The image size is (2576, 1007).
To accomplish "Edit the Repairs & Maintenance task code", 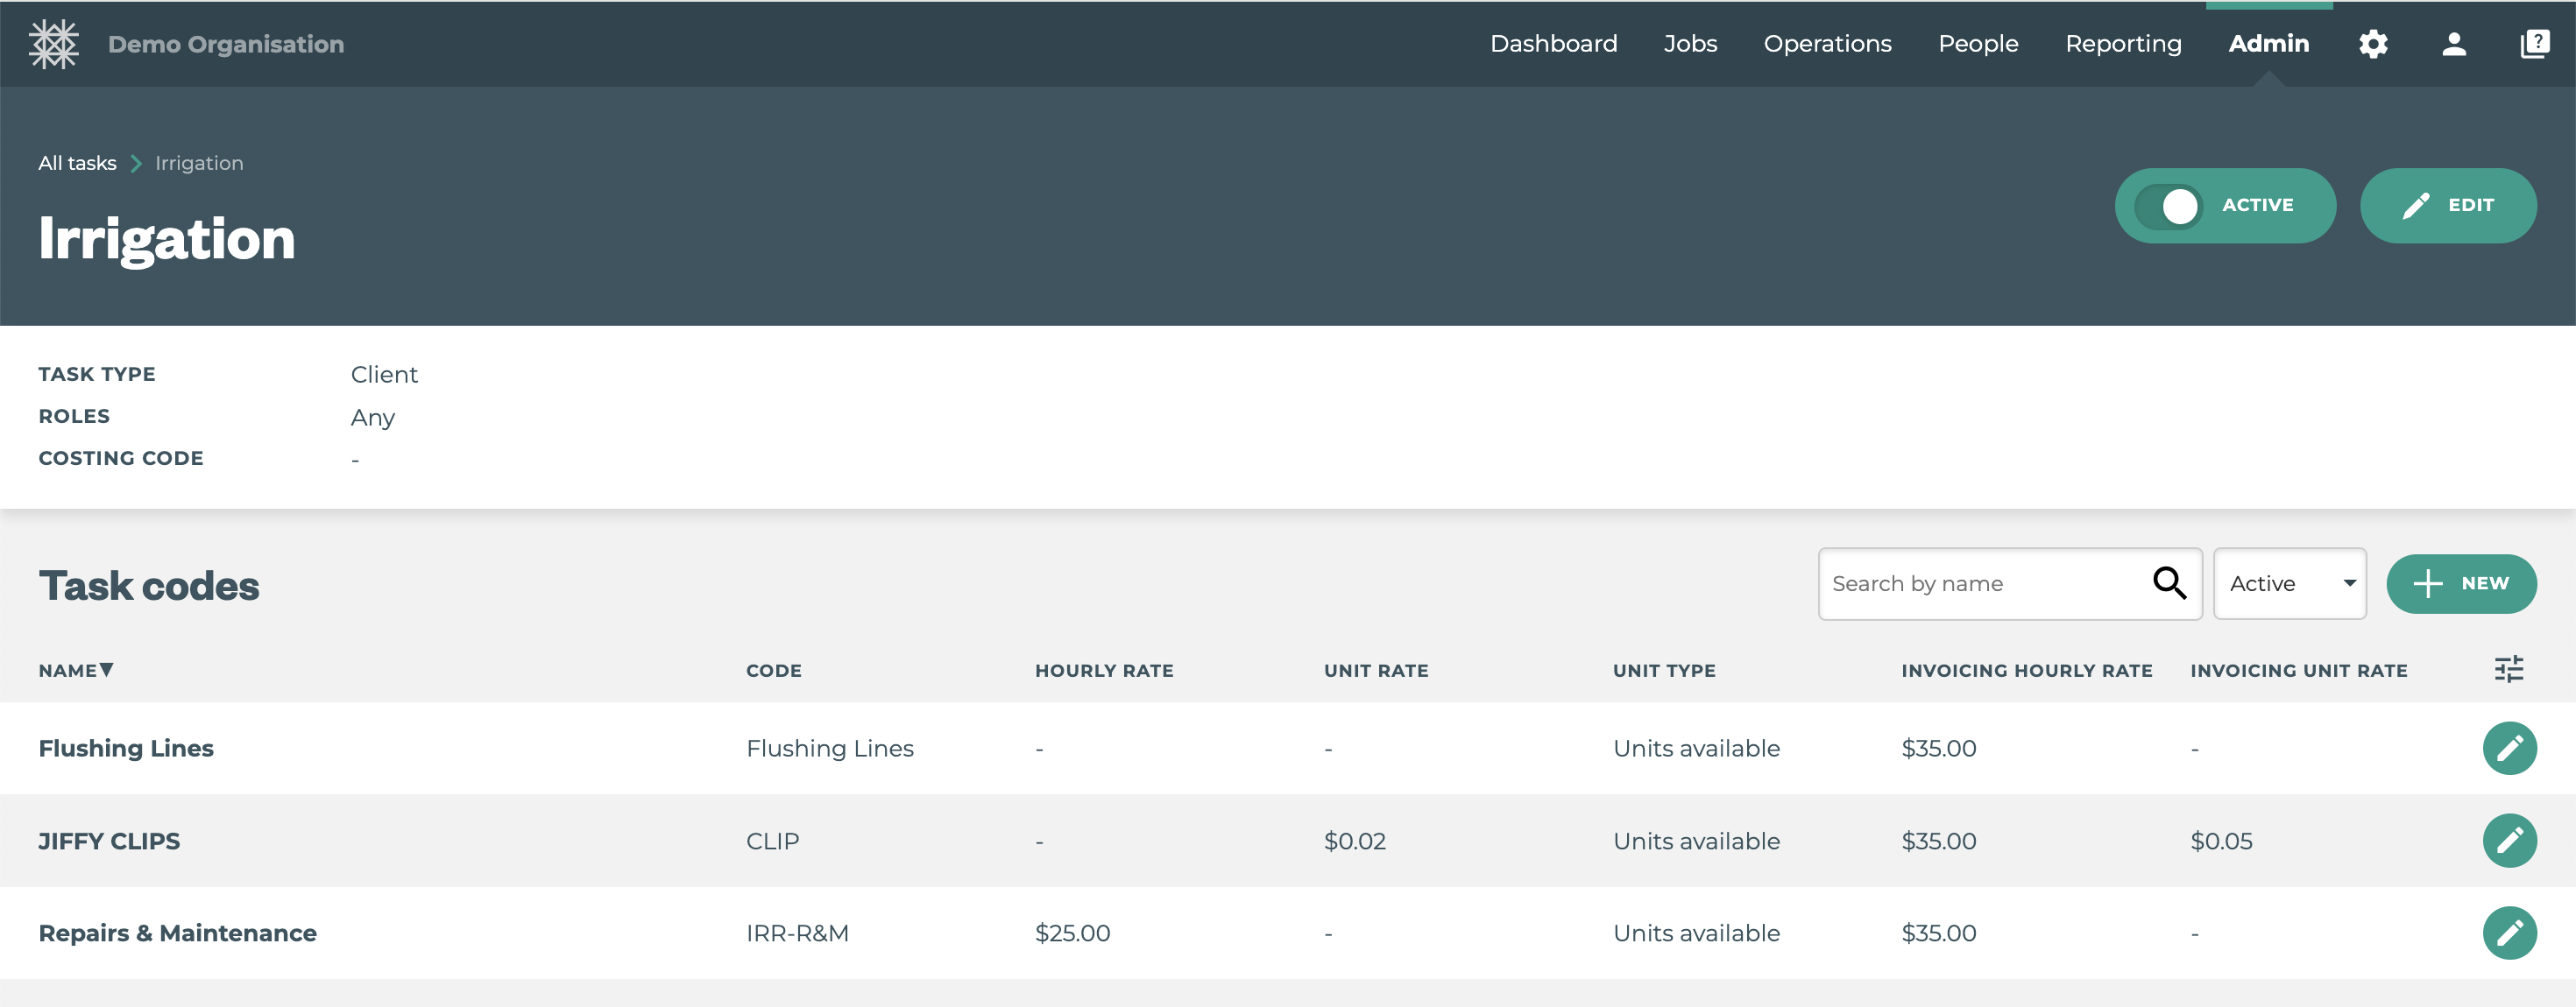I will [2509, 932].
